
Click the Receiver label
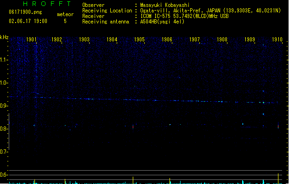(93, 16)
